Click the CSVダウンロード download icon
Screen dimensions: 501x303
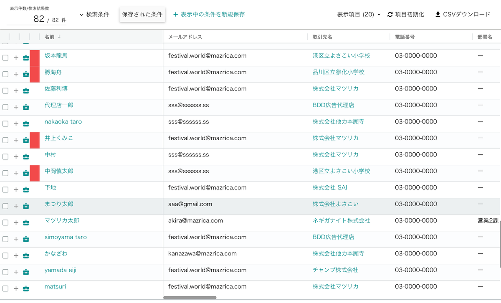(x=438, y=15)
